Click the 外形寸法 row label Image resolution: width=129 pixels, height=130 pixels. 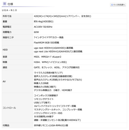7,16
